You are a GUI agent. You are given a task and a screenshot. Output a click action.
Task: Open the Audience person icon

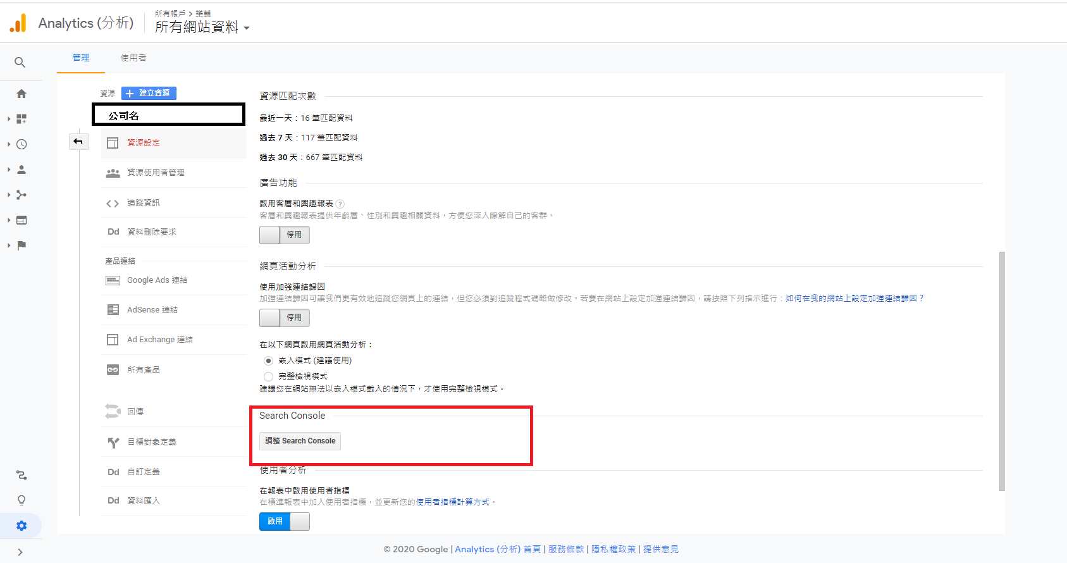click(22, 170)
